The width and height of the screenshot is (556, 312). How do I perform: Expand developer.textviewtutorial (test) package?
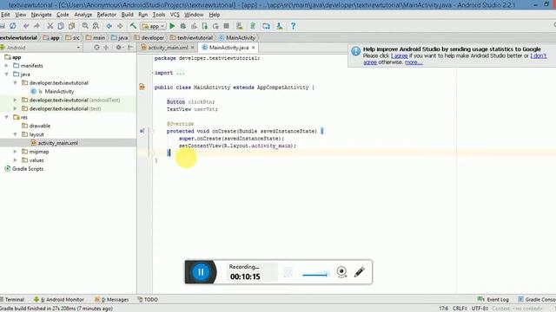tap(16, 108)
